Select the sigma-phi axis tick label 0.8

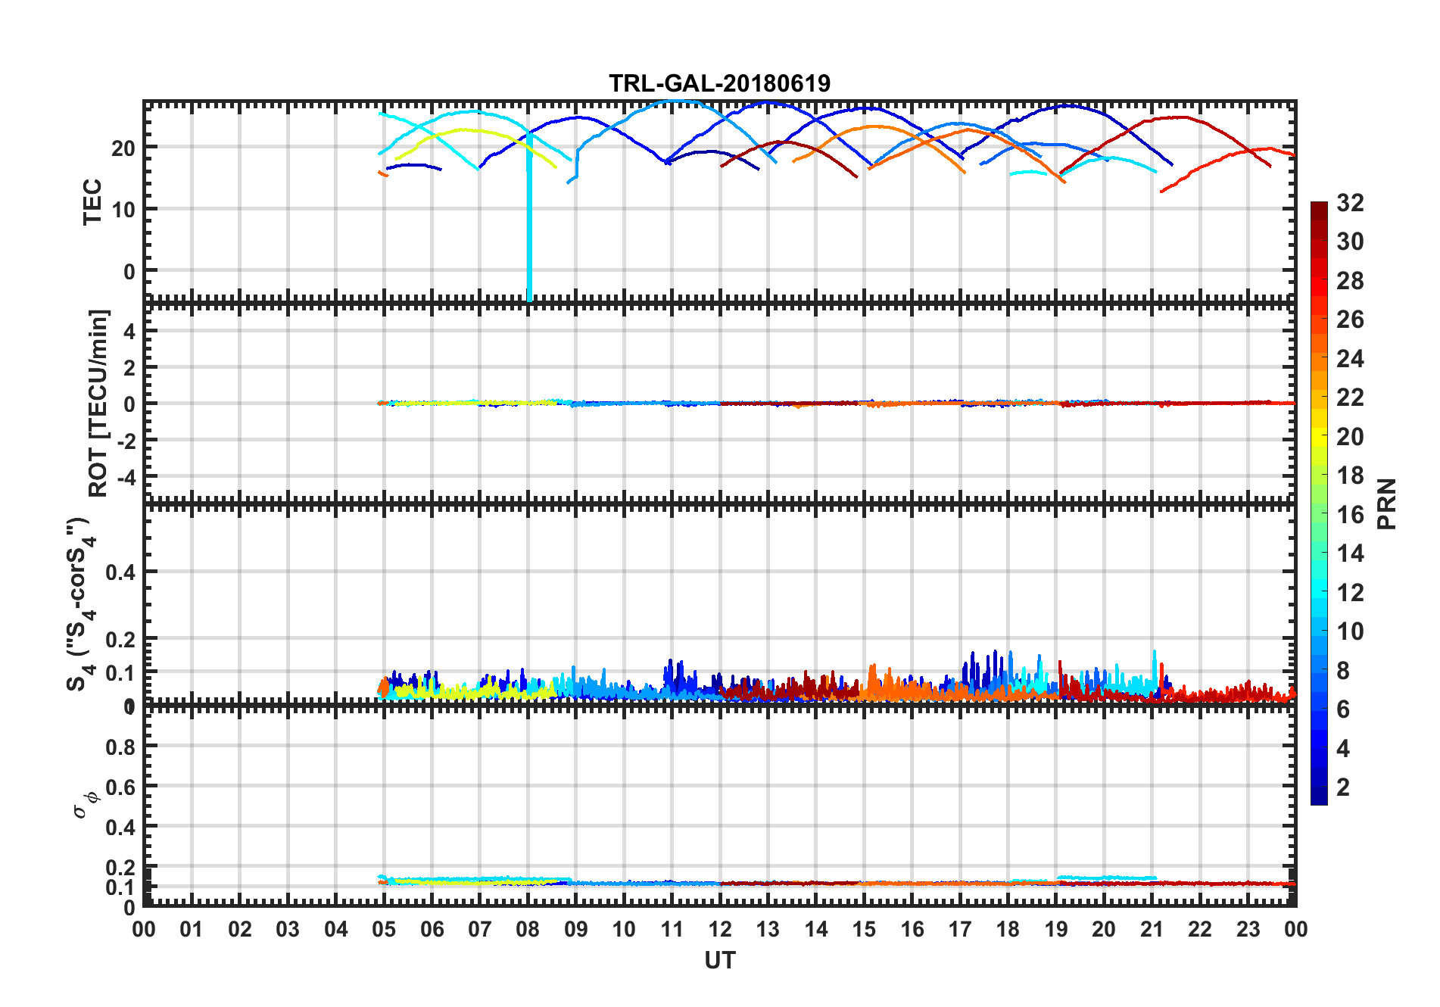[120, 747]
